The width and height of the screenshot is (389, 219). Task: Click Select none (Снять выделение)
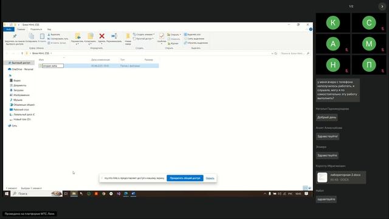[194, 39]
